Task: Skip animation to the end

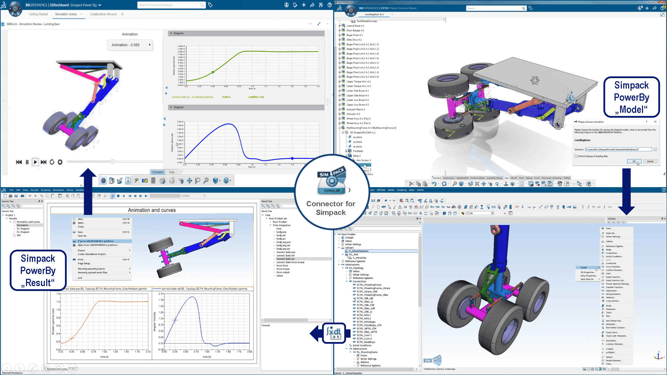Action: pos(43,162)
